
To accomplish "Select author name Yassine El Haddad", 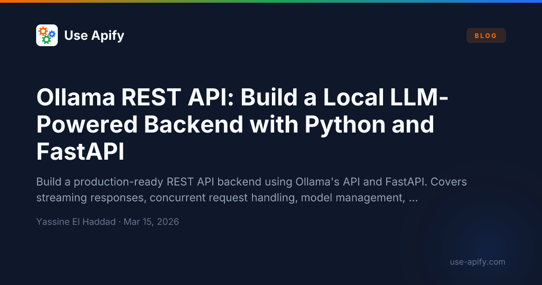I will [x=76, y=222].
